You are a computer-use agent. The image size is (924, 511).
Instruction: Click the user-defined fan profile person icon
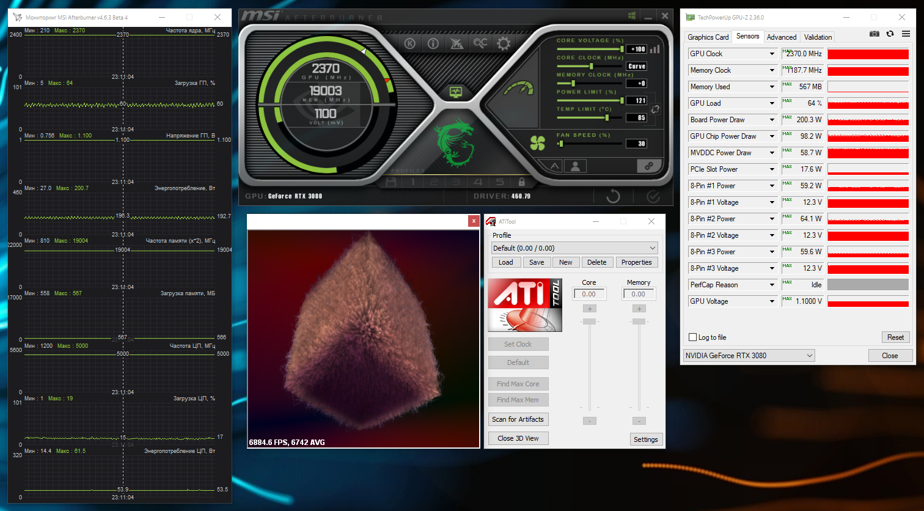coord(575,166)
